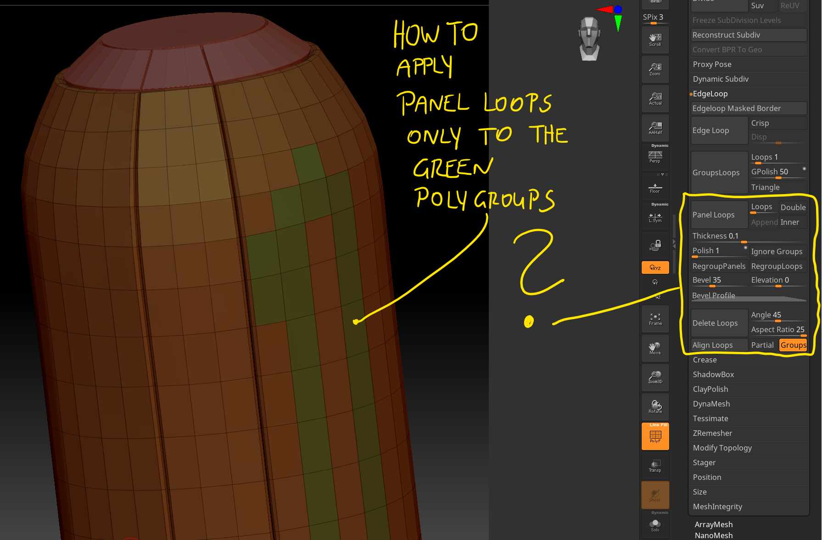Toggle floor grid with the Floor icon

(655, 188)
